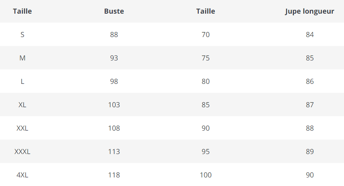This screenshot has height=186, width=344.
Task: Click the Buste column header
Action: tap(114, 11)
